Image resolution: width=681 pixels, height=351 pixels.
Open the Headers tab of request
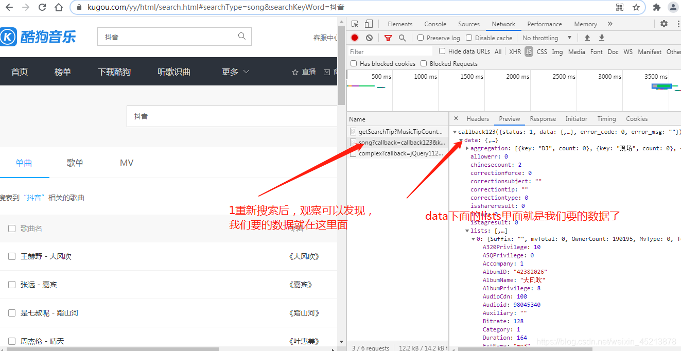tap(478, 118)
